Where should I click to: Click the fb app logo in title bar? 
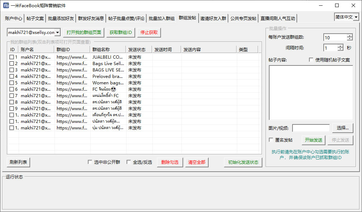click(x=6, y=5)
